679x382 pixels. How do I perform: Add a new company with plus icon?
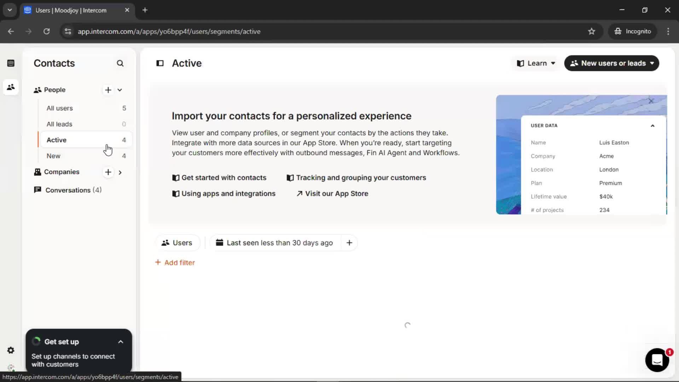108,172
